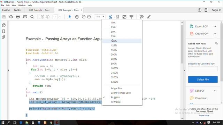Click the page number input field

tap(55, 17)
